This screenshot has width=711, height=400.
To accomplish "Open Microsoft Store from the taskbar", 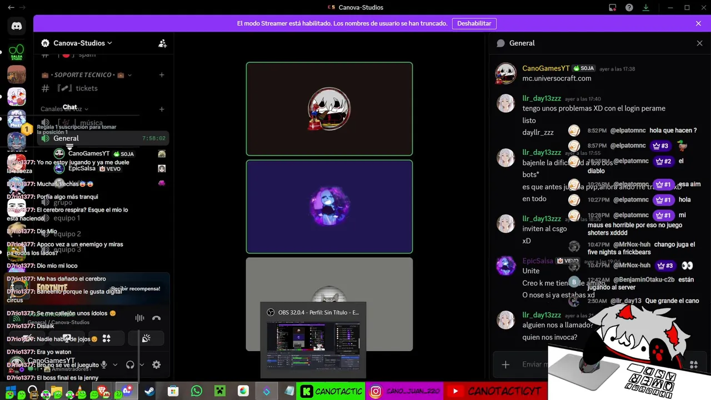I will (x=173, y=391).
